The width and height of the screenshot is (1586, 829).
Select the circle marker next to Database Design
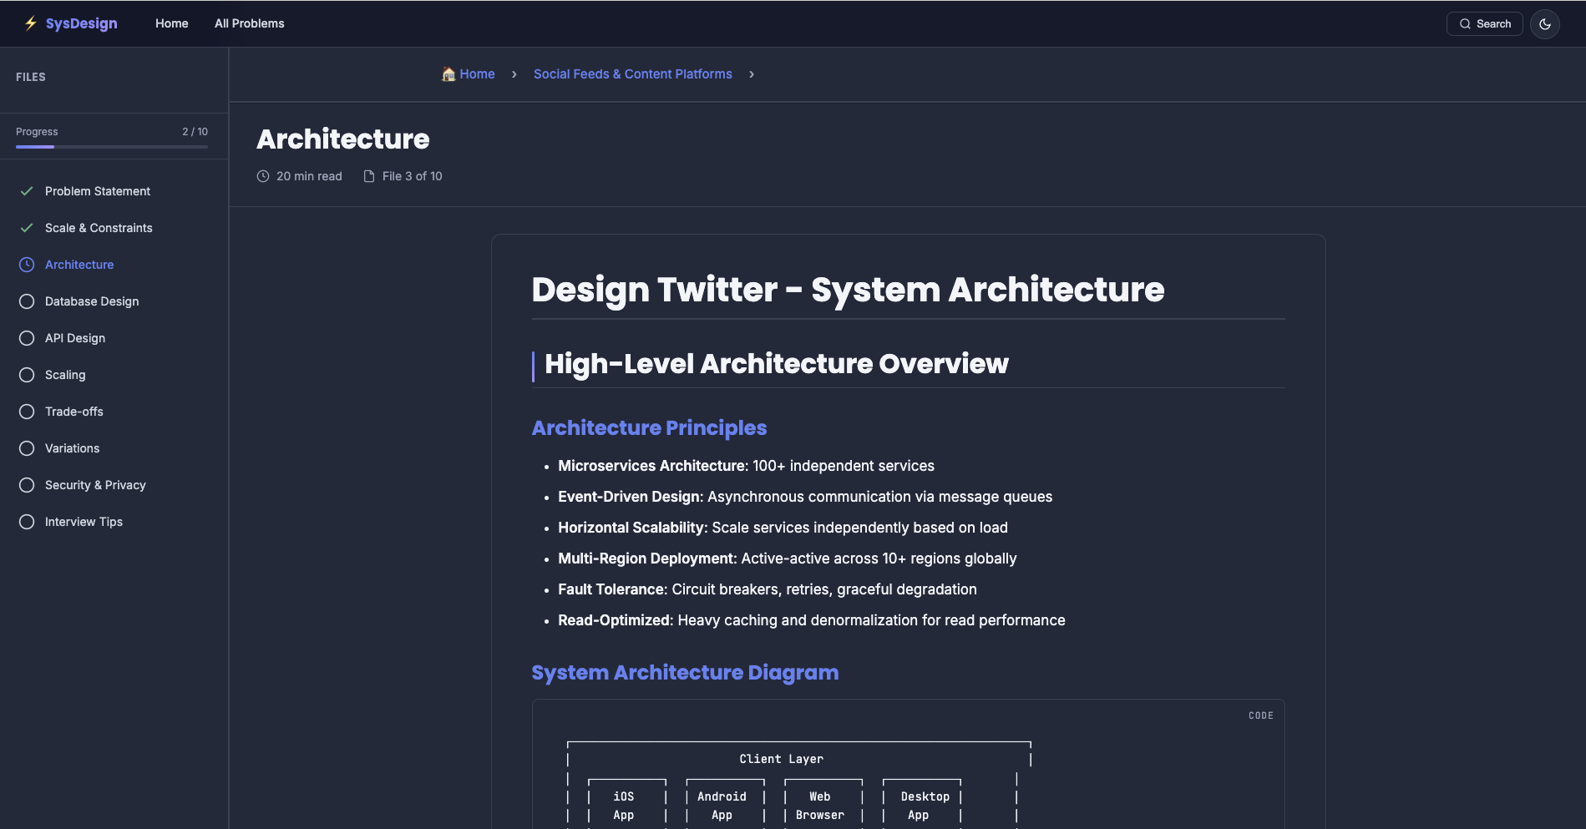coord(27,301)
